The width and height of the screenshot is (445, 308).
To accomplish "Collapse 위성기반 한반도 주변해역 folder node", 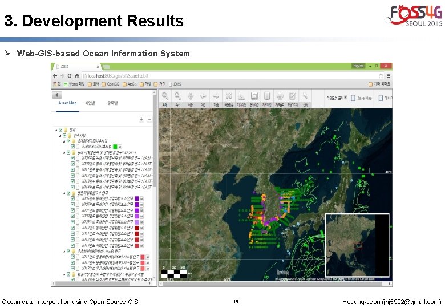I will (x=64, y=274).
